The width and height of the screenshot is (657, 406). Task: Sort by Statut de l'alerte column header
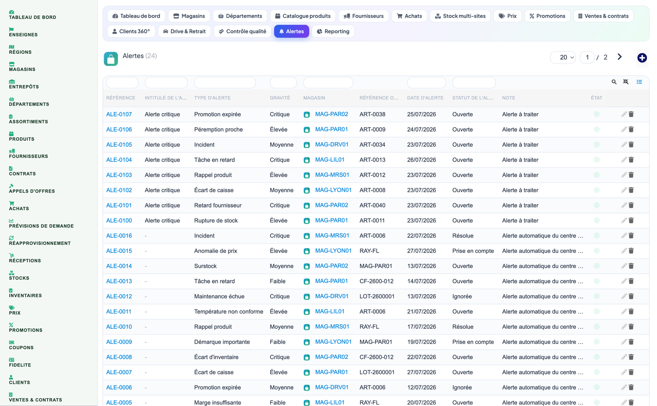click(x=473, y=98)
